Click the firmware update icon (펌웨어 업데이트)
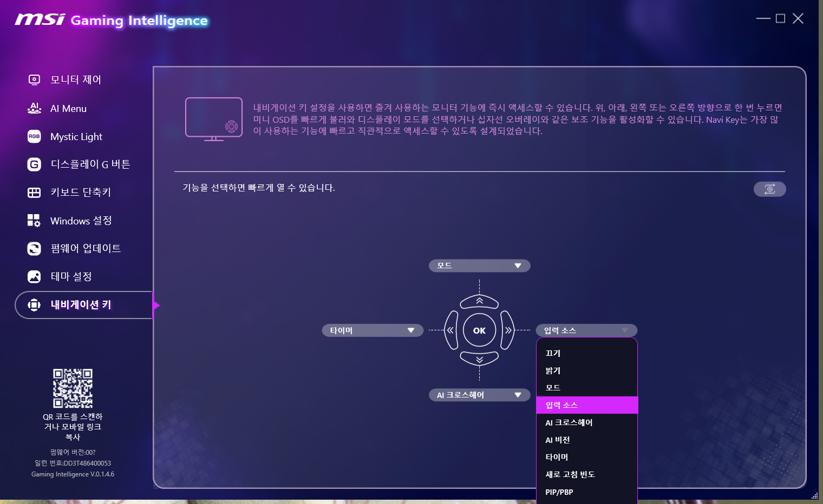The height and width of the screenshot is (504, 823). (x=34, y=249)
